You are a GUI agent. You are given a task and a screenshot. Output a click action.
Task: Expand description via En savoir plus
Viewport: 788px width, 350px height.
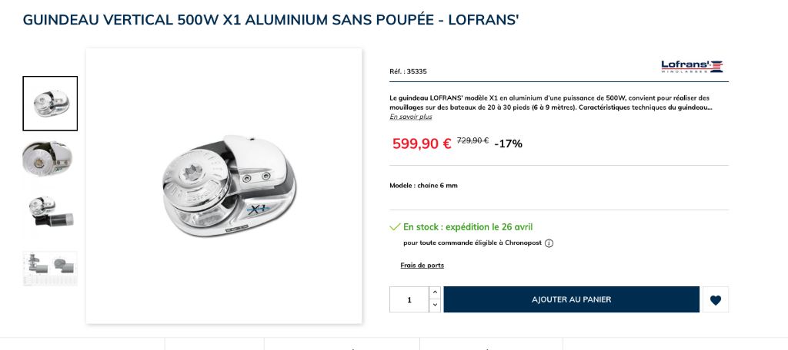(x=410, y=117)
